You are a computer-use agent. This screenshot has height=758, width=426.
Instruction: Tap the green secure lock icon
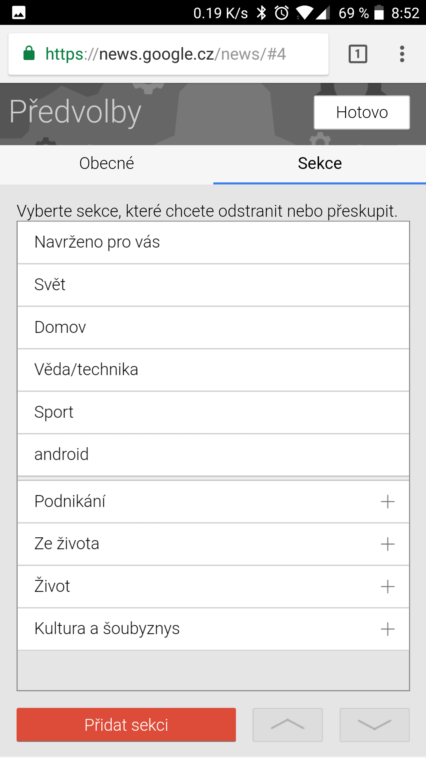pyautogui.click(x=29, y=53)
